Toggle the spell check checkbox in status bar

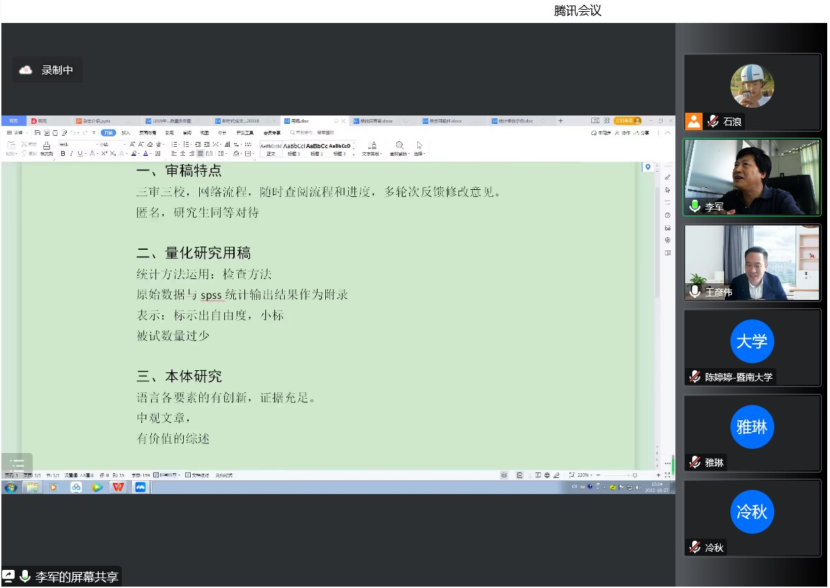point(155,475)
